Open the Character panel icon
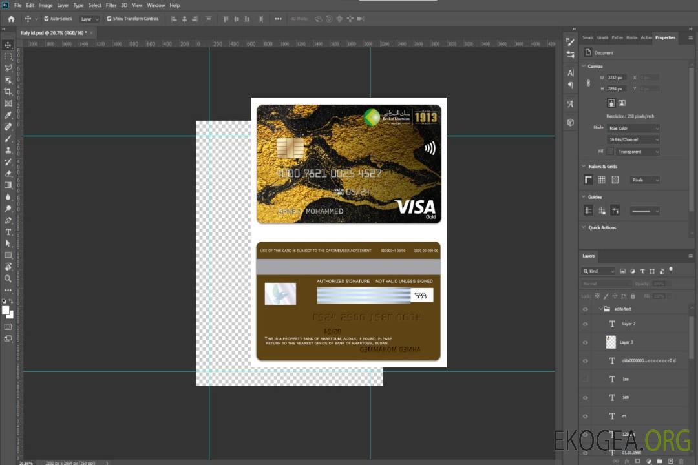Image resolution: width=698 pixels, height=465 pixels. tap(571, 73)
